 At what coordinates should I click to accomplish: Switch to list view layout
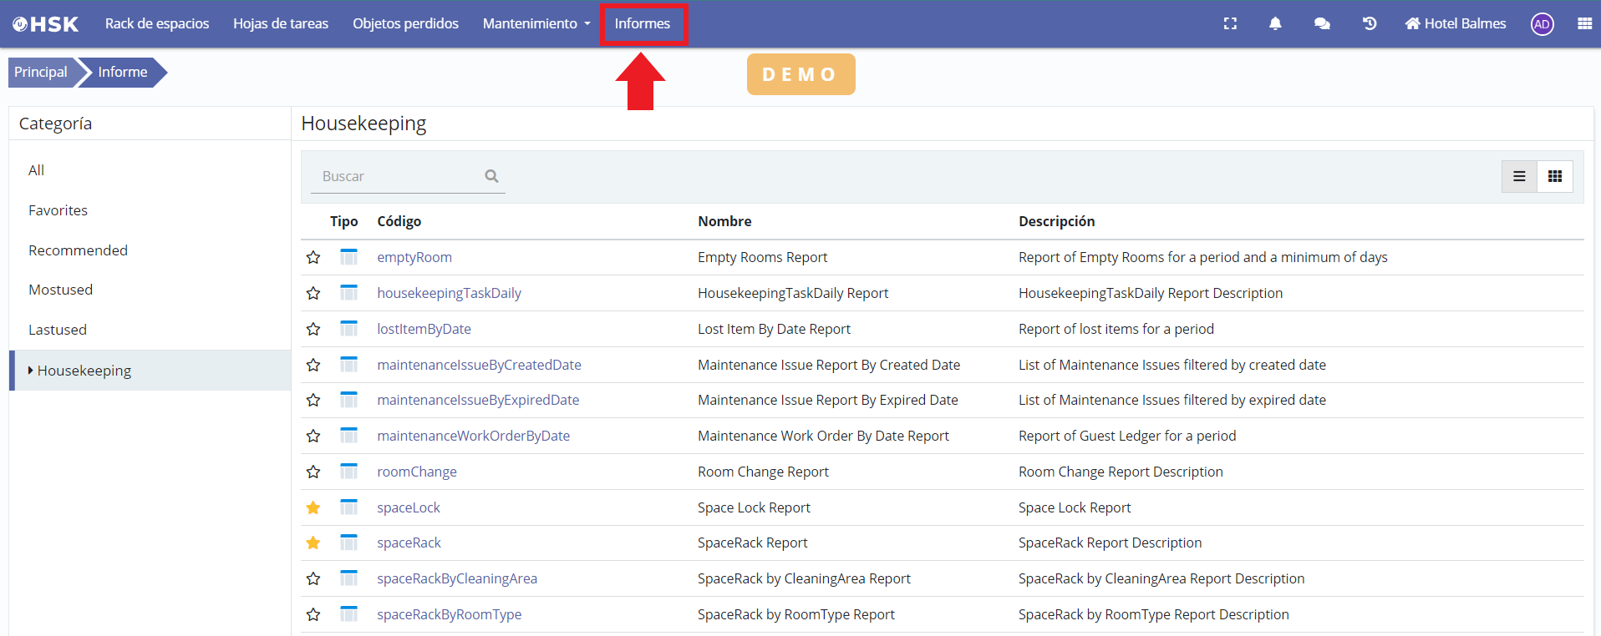tap(1519, 176)
